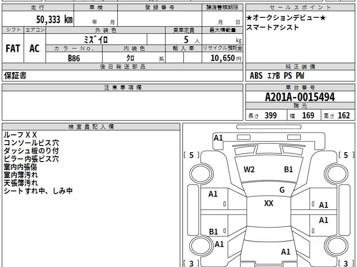Click the ABS エアB PS PW equipment line
Screen dimensions: 357x267
(277, 76)
